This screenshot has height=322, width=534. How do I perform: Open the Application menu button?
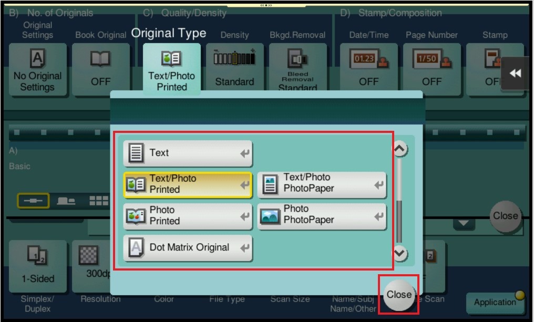(495, 302)
